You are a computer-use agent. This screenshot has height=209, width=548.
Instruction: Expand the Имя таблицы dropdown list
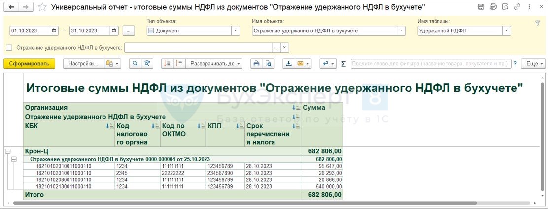pyautogui.click(x=507, y=30)
